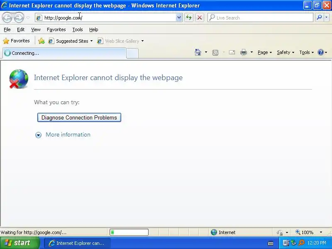Click the address bar with http://google.com/

106,18
